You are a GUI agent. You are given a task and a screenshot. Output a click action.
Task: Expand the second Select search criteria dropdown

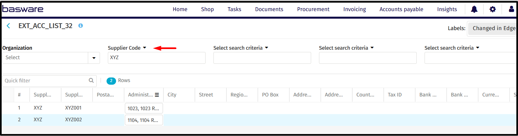pos(346,48)
